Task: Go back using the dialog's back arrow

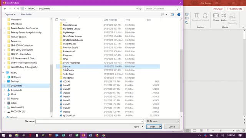Action: tap(5, 8)
